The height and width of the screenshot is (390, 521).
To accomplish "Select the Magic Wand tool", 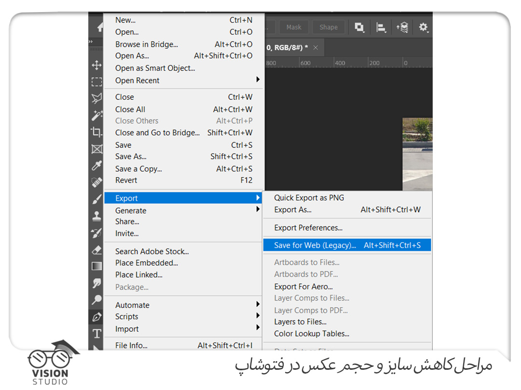I will click(96, 115).
